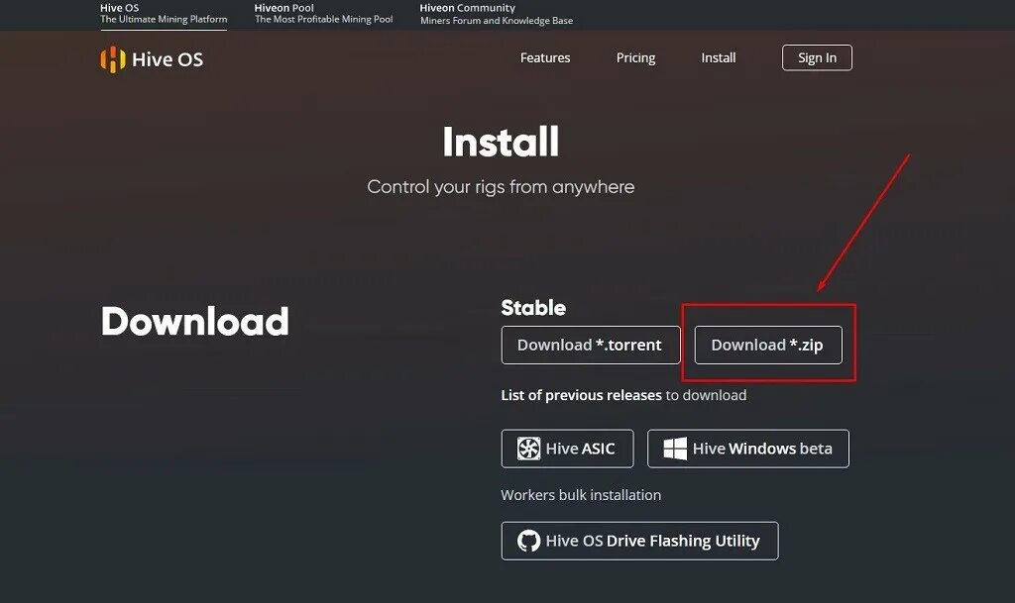Go to the Pricing page
This screenshot has height=603, width=1015.
(635, 58)
